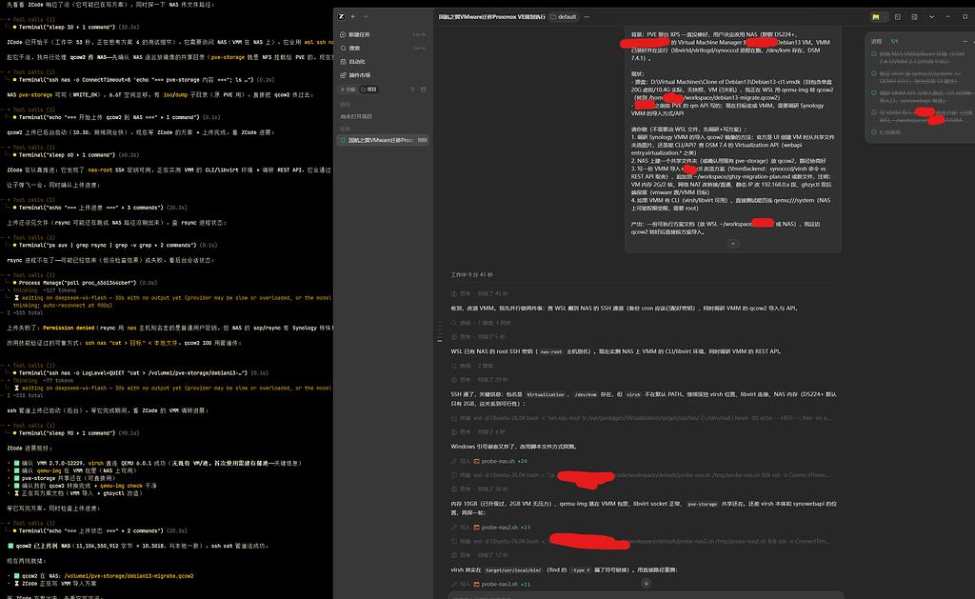The width and height of the screenshot is (975, 599).
Task: Click pencil write icon beside probe-nas2.sh
Action: (454, 527)
